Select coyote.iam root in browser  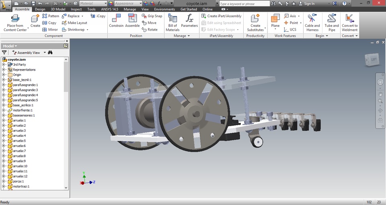(17, 59)
